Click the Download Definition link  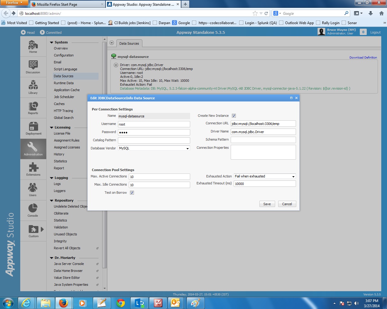tap(363, 57)
